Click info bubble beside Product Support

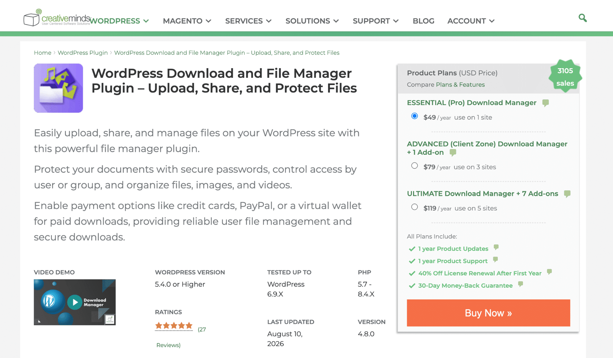tap(495, 259)
